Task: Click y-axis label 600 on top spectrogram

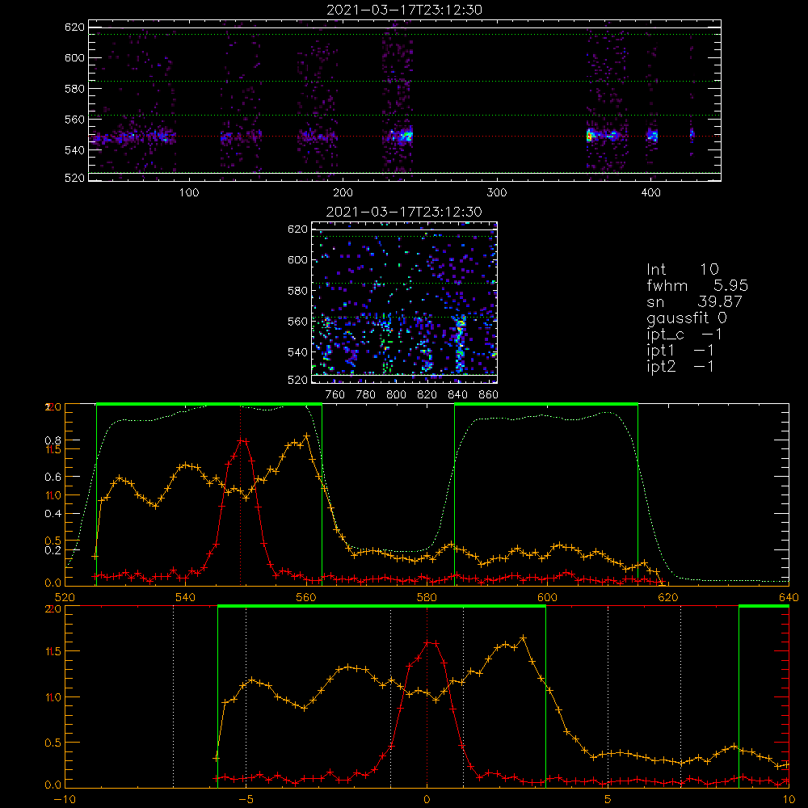Action: pyautogui.click(x=74, y=58)
